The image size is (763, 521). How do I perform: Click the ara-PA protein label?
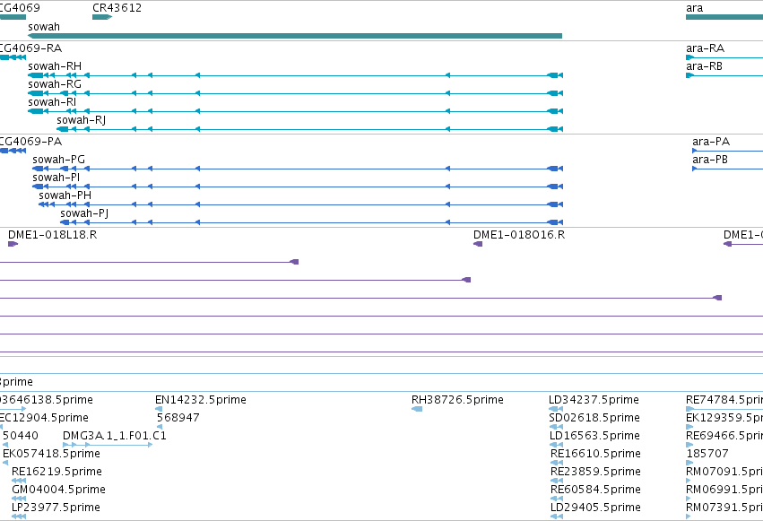[711, 142]
